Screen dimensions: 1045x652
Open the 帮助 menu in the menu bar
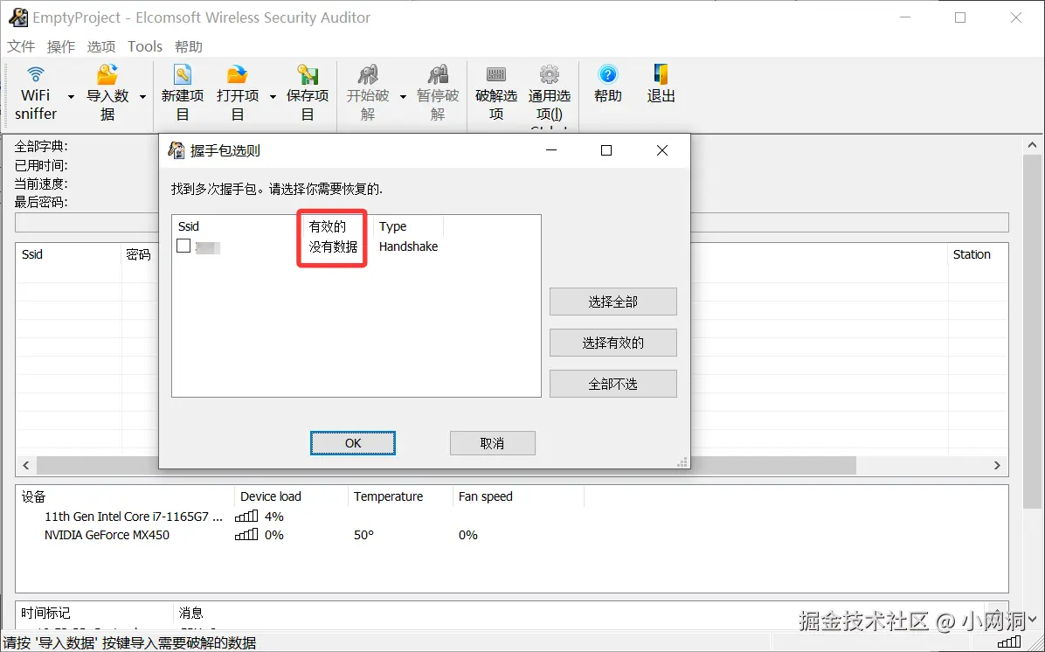[189, 46]
